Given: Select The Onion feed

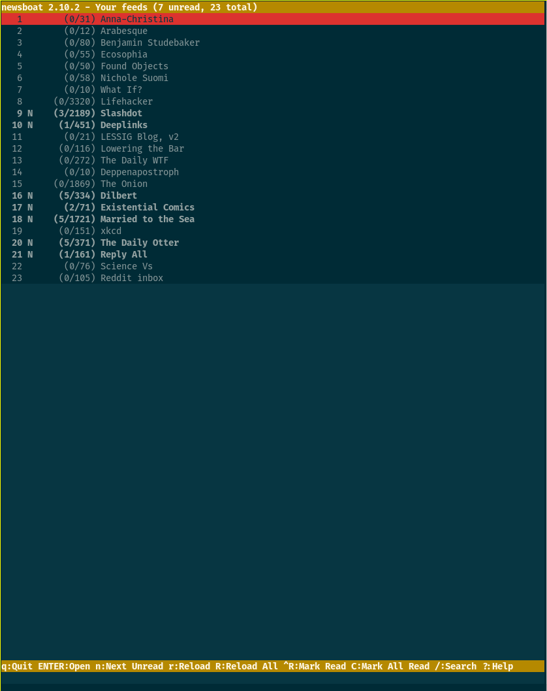Looking at the screenshot, I should pos(273,184).
